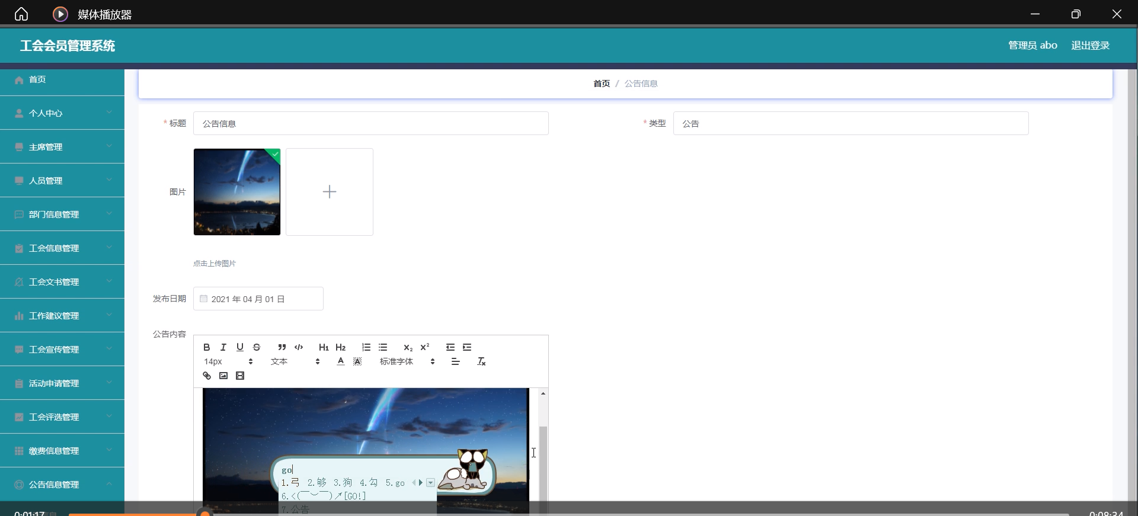
Task: Expand 部门信息管理 sidebar menu
Action: click(x=62, y=214)
